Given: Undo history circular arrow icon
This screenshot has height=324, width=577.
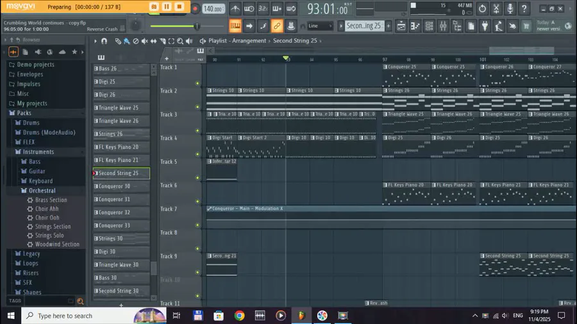Looking at the screenshot, I should click(x=482, y=8).
